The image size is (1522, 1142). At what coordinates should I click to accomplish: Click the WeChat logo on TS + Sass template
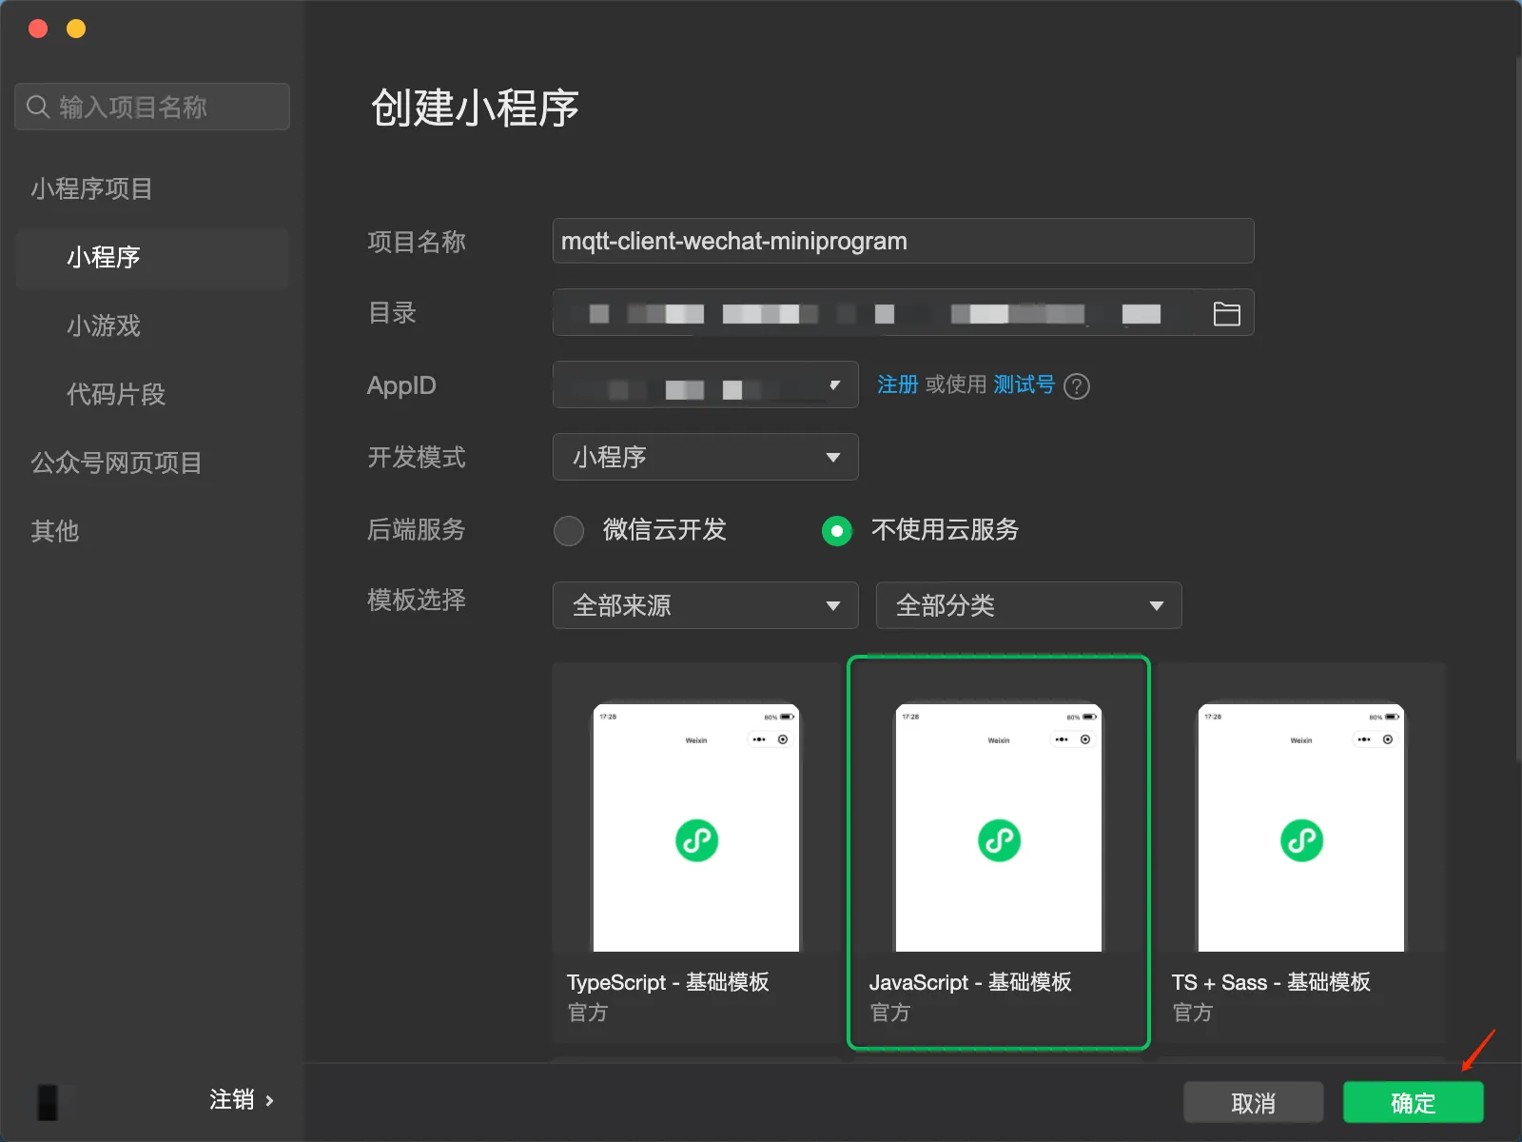coord(1300,840)
